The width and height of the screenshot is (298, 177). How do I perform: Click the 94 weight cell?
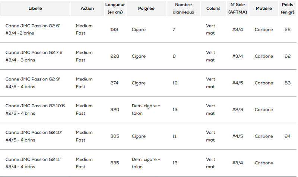coord(288,136)
